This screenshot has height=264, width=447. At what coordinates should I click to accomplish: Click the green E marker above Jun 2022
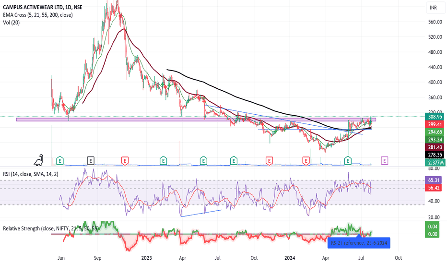[60, 161]
